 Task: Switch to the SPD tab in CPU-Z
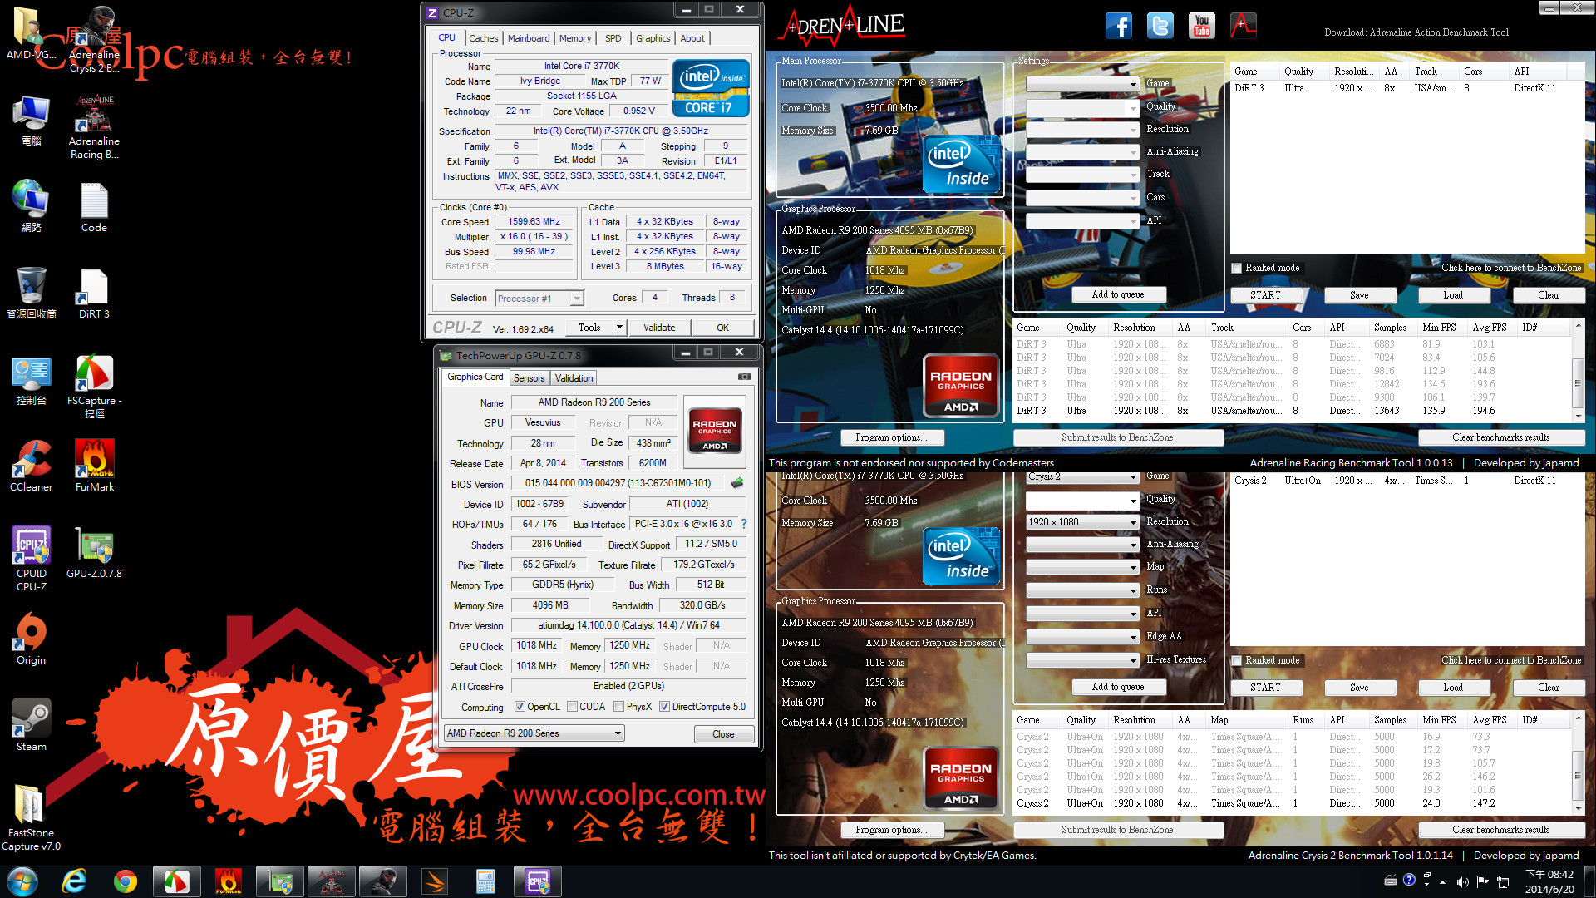[613, 38]
